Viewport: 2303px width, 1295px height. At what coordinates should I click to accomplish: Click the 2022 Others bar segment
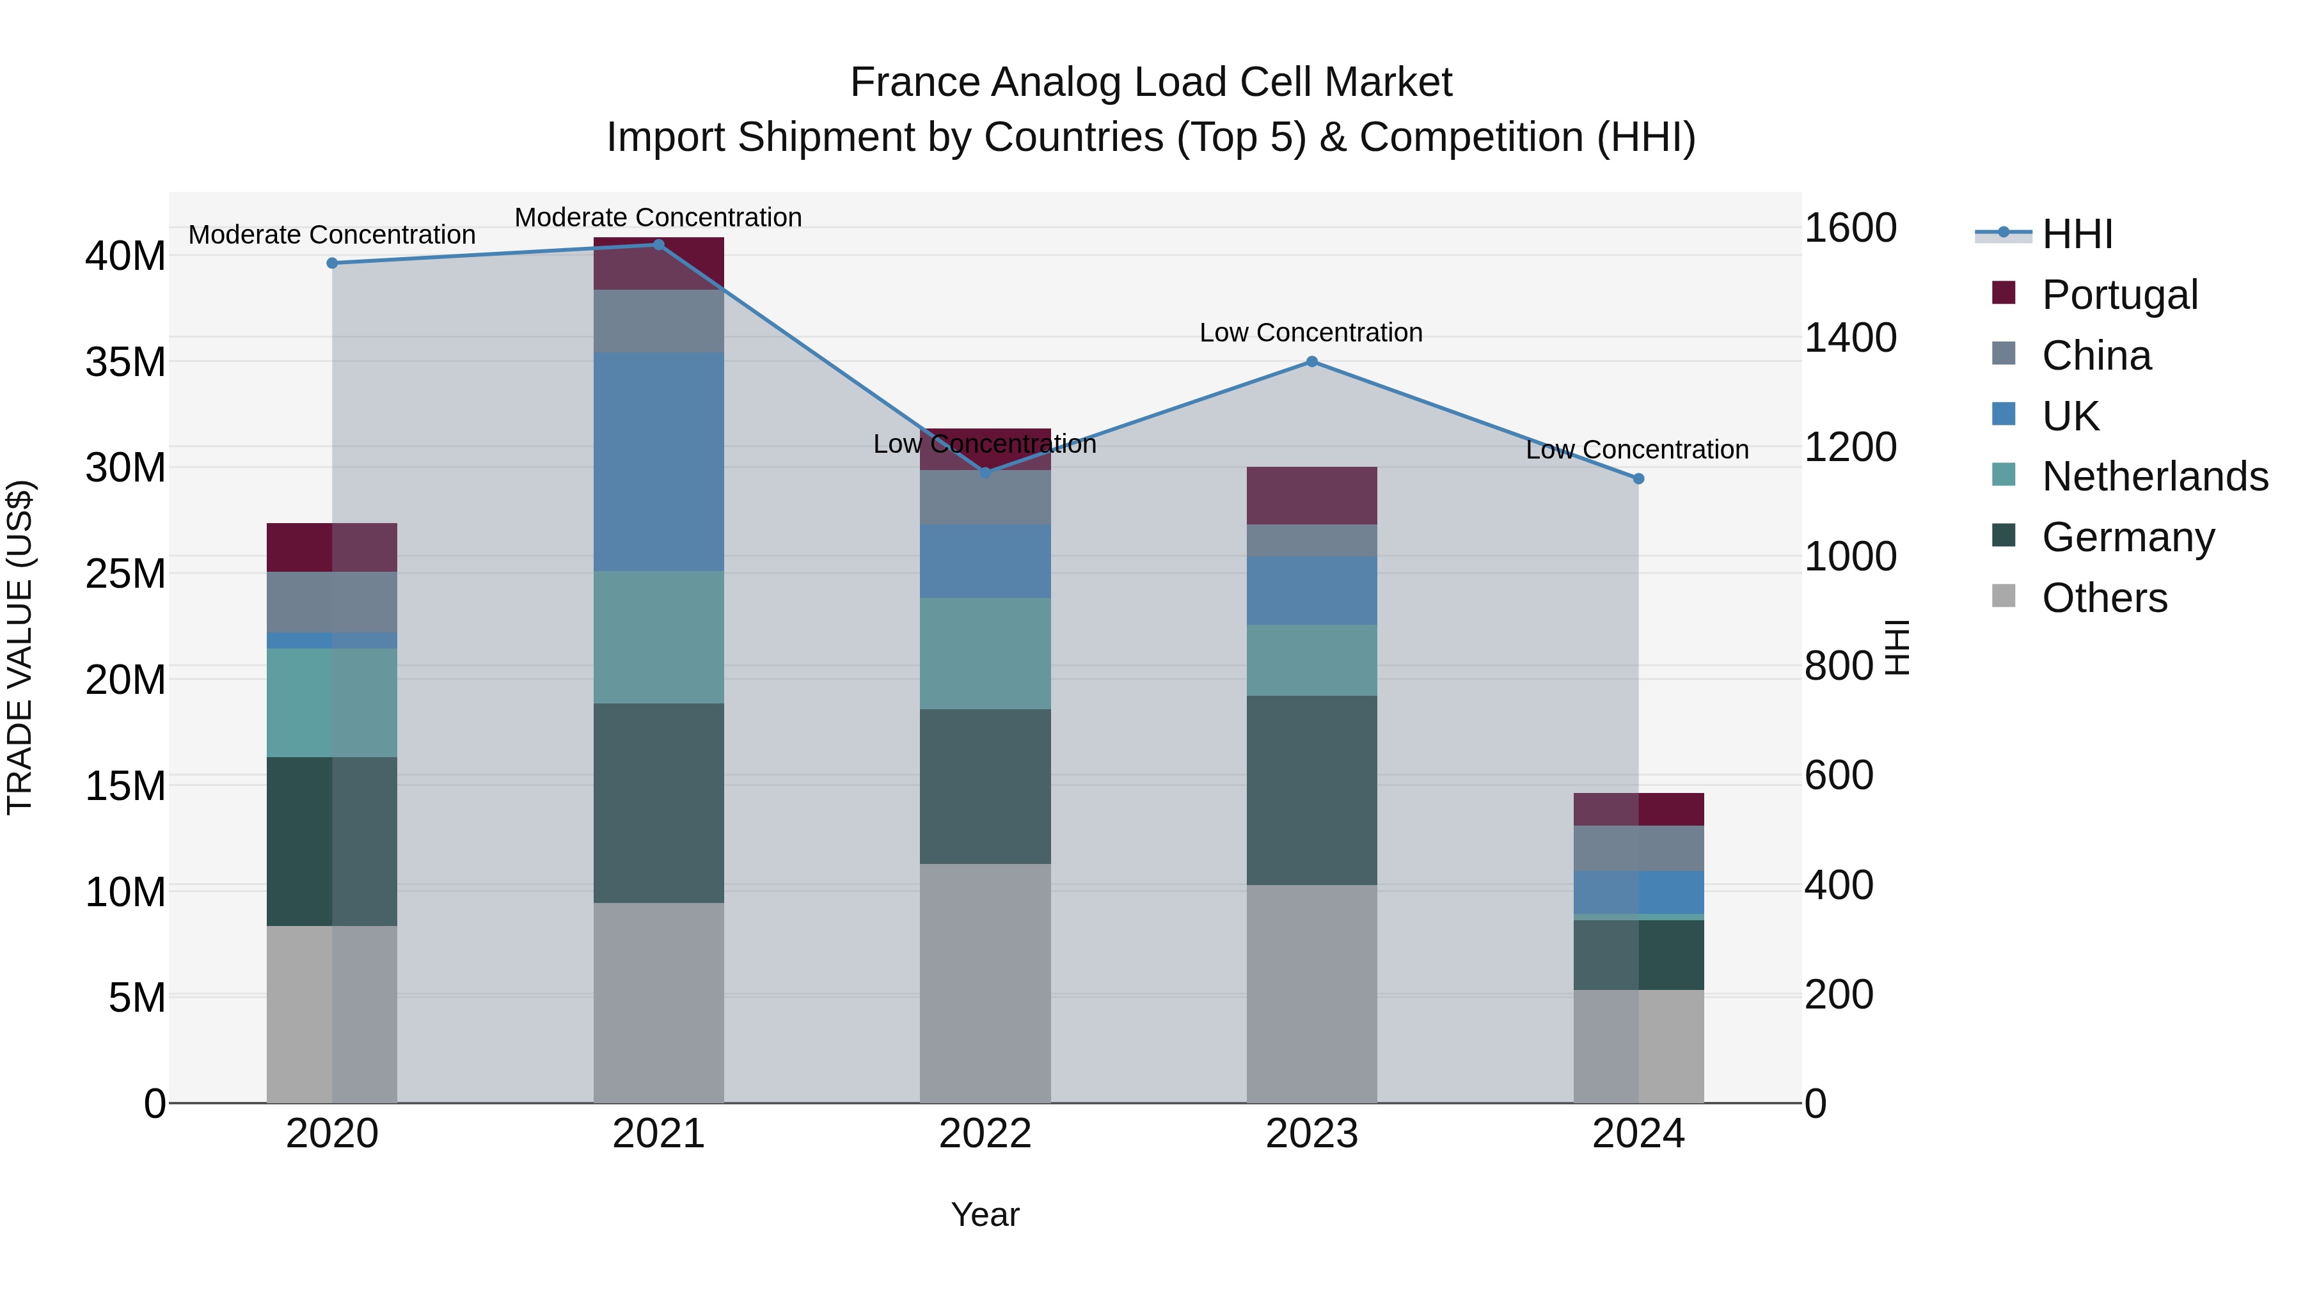985,983
